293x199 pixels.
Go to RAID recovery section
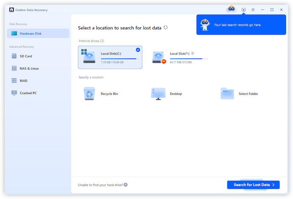tap(23, 80)
